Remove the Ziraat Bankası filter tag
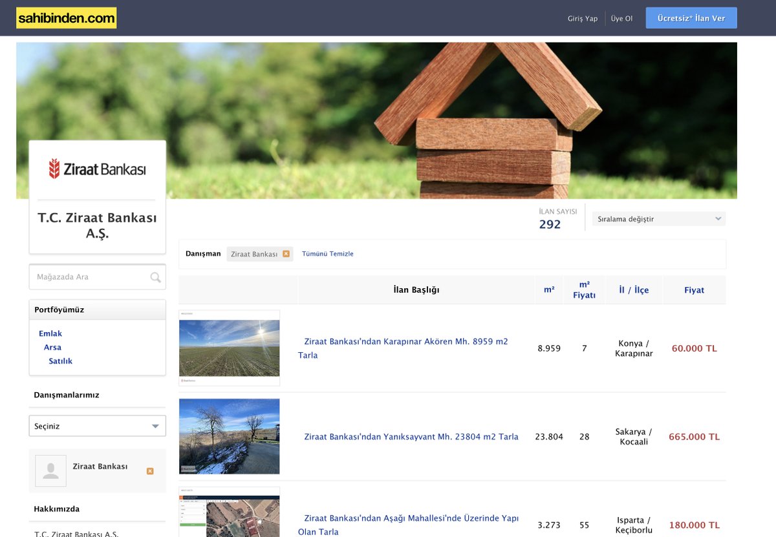The image size is (776, 537). (286, 254)
